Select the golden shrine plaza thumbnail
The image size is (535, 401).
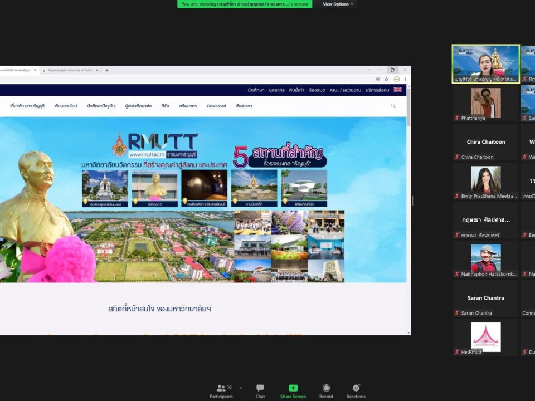pos(254,189)
